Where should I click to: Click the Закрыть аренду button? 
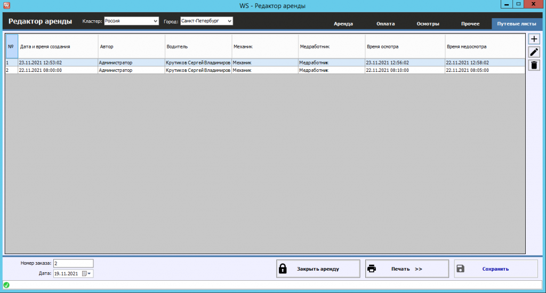point(318,268)
